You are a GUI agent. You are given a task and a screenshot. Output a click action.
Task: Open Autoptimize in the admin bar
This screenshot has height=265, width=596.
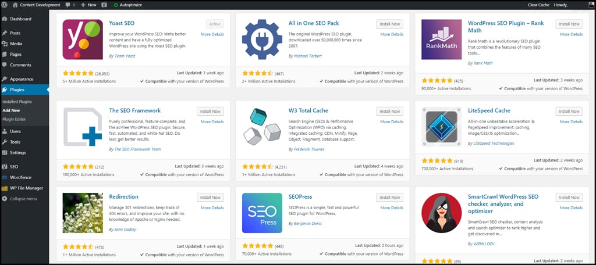(x=127, y=5)
